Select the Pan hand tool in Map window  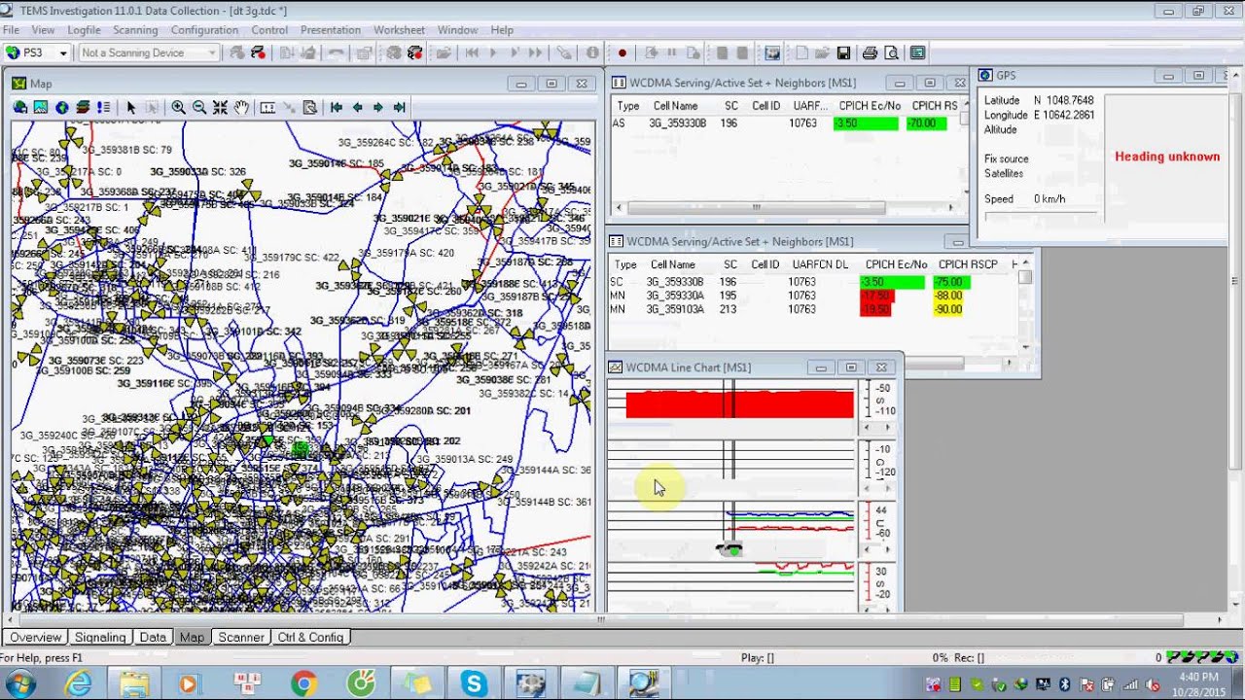click(241, 107)
